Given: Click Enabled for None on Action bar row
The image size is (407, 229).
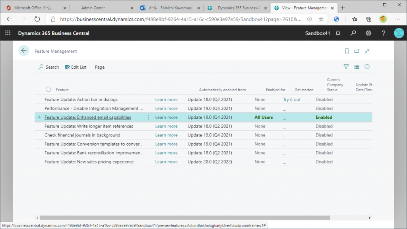Looking at the screenshot, I should [260, 100].
